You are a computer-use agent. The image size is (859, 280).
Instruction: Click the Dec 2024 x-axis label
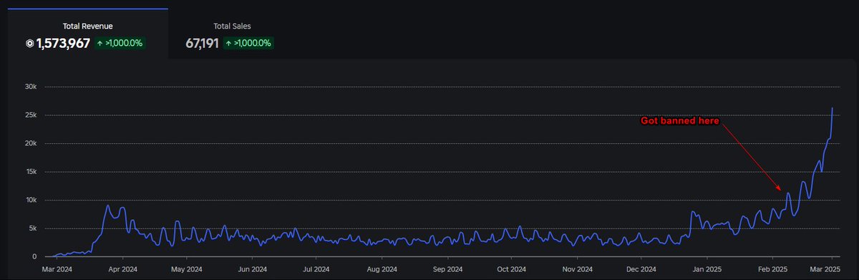641,270
